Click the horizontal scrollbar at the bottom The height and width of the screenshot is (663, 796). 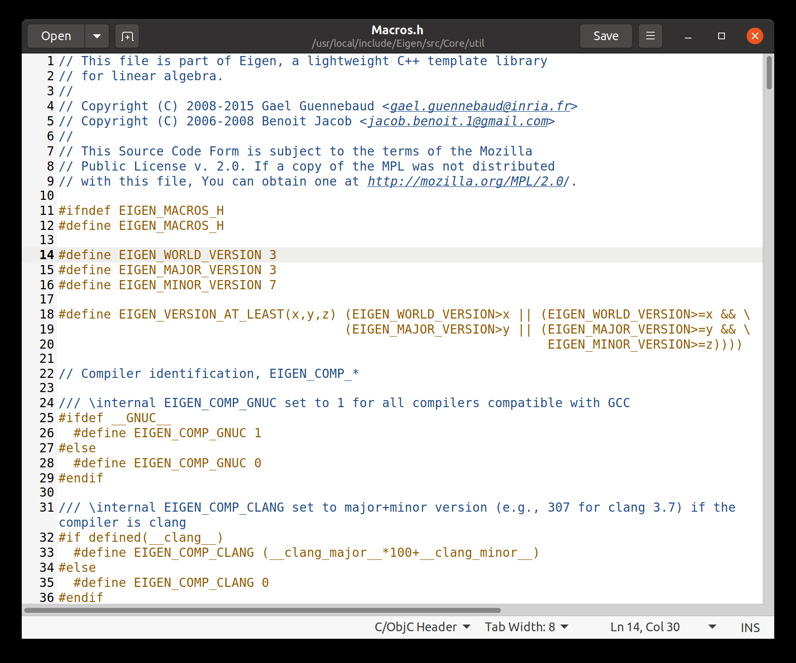[263, 610]
